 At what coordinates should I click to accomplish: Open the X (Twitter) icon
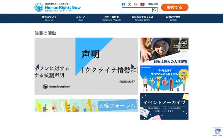[x=129, y=4]
